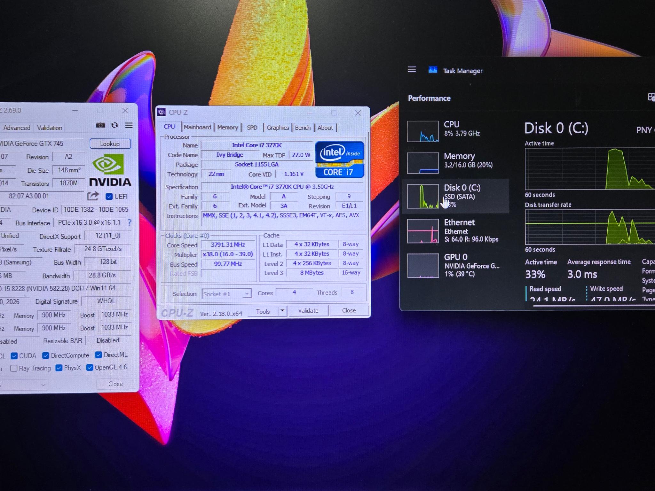Take GPU-Z screenshot with camera icon
655x491 pixels.
[x=100, y=125]
